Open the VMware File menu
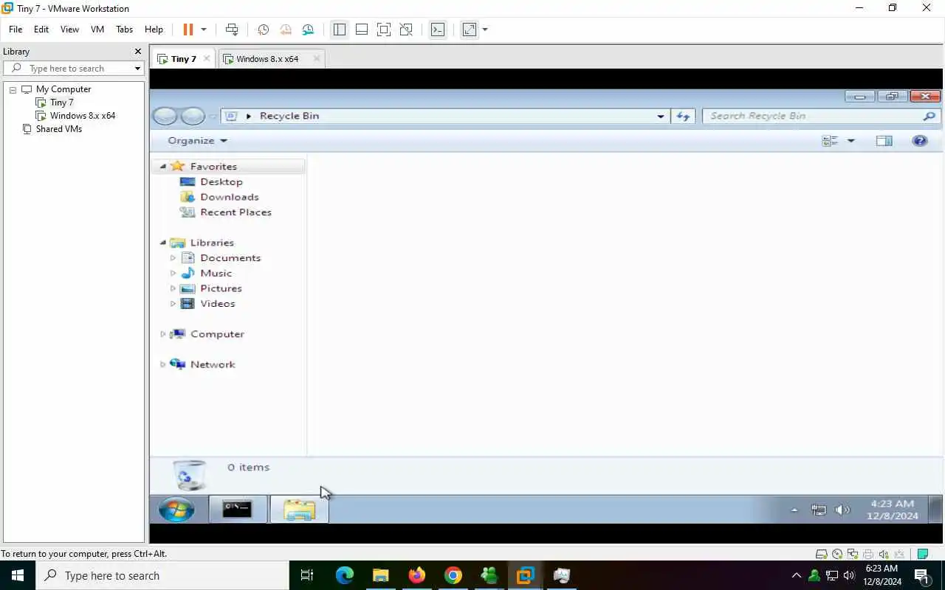The width and height of the screenshot is (945, 590). tap(16, 29)
